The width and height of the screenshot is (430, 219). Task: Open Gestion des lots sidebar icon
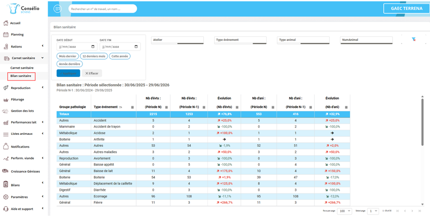click(x=5, y=111)
